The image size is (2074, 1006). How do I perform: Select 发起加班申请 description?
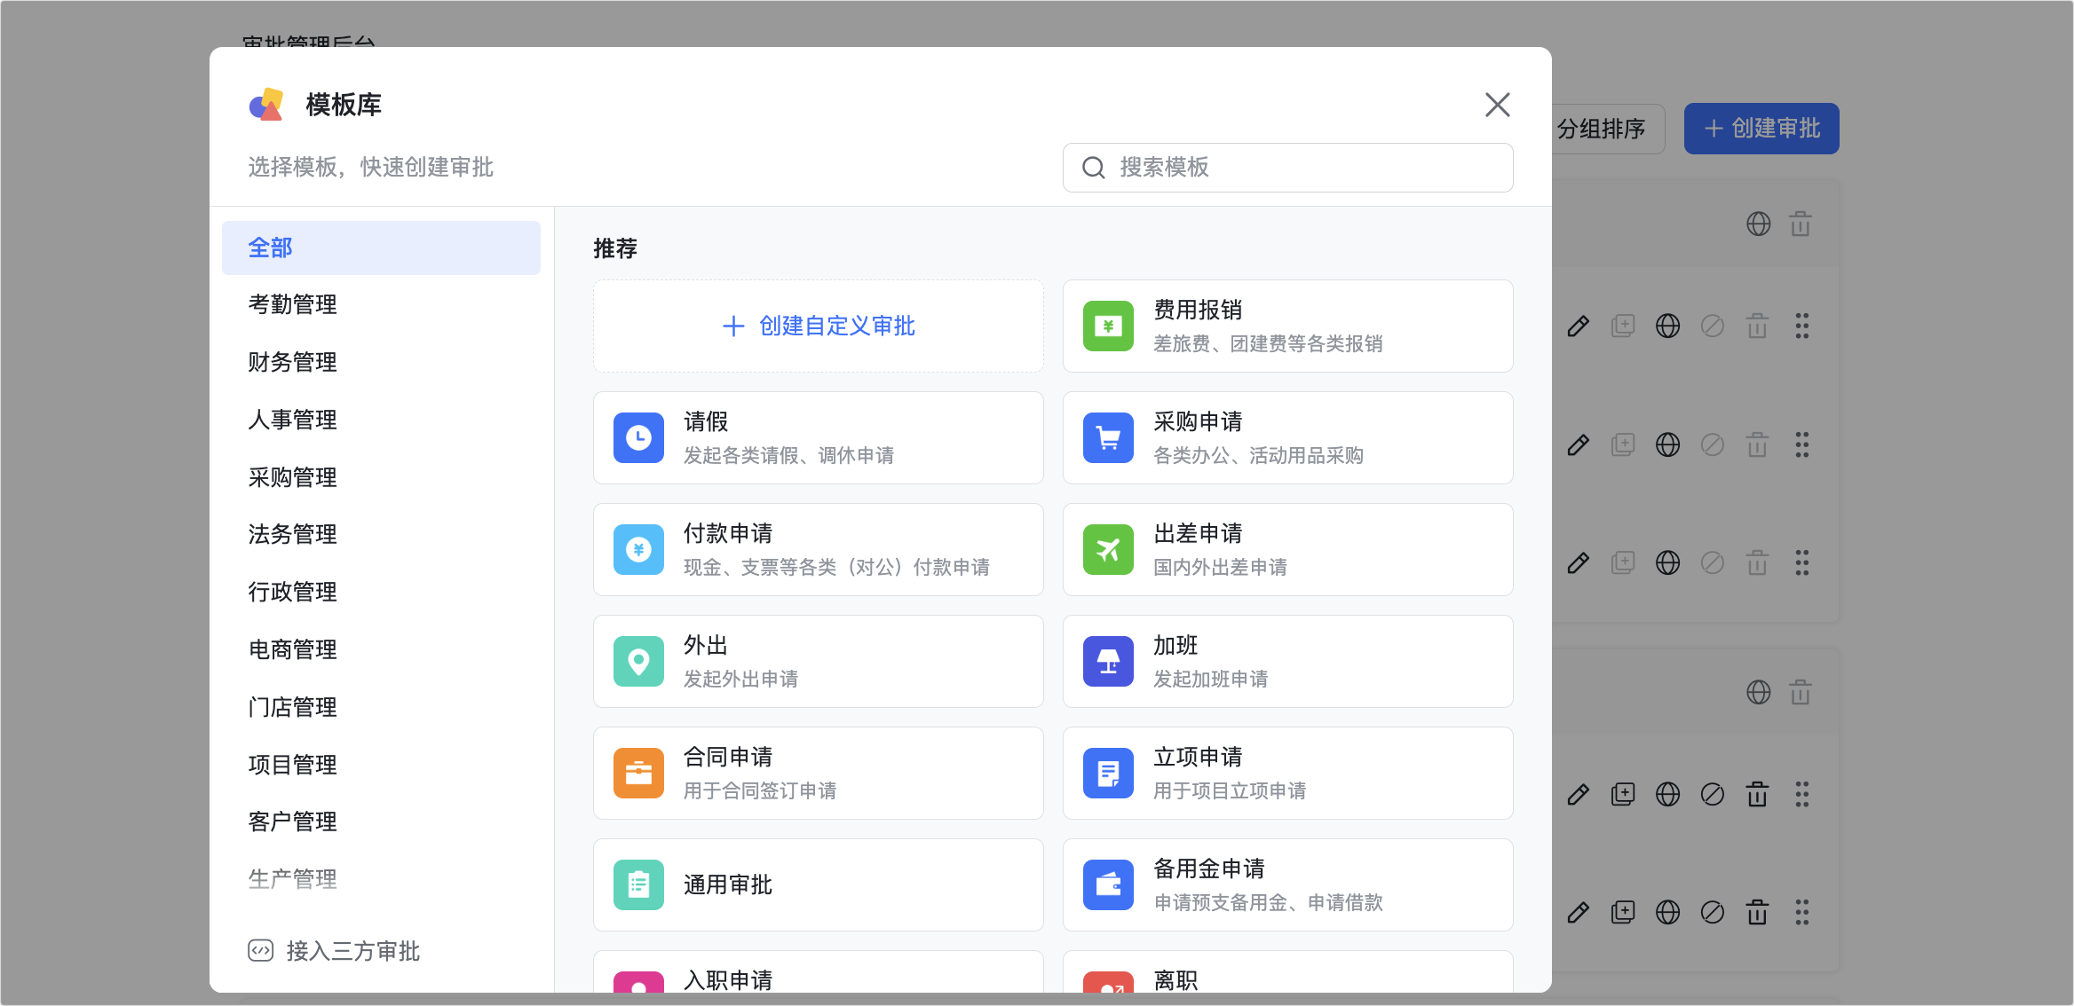point(1210,679)
